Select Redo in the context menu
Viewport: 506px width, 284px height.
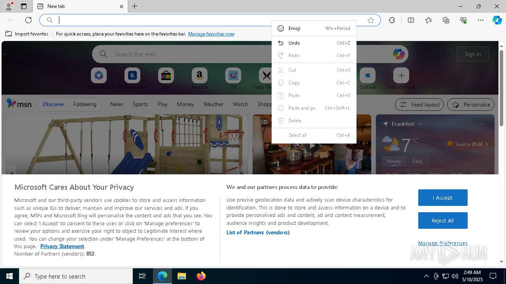click(x=314, y=56)
